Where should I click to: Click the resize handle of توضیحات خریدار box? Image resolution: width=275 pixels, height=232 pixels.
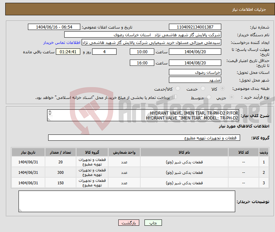(x=21, y=210)
